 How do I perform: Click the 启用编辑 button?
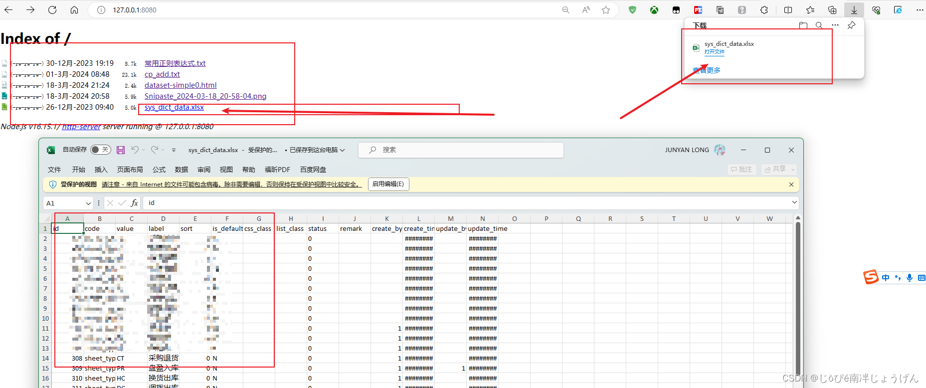tap(388, 184)
